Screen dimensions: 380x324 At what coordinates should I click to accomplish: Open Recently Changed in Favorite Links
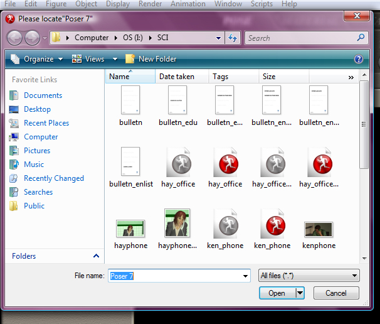coord(53,178)
